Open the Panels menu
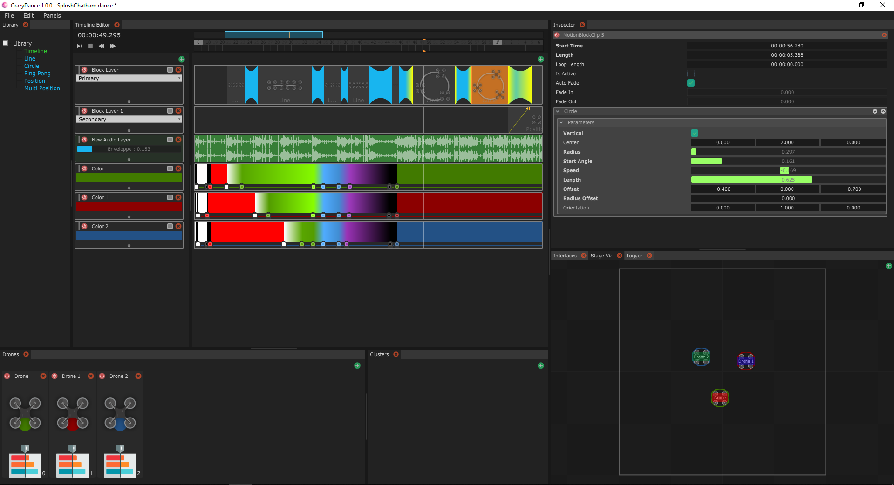The height and width of the screenshot is (485, 894). (x=51, y=15)
